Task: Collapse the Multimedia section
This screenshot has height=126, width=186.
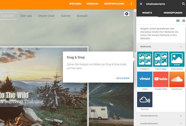Action: pos(161,46)
